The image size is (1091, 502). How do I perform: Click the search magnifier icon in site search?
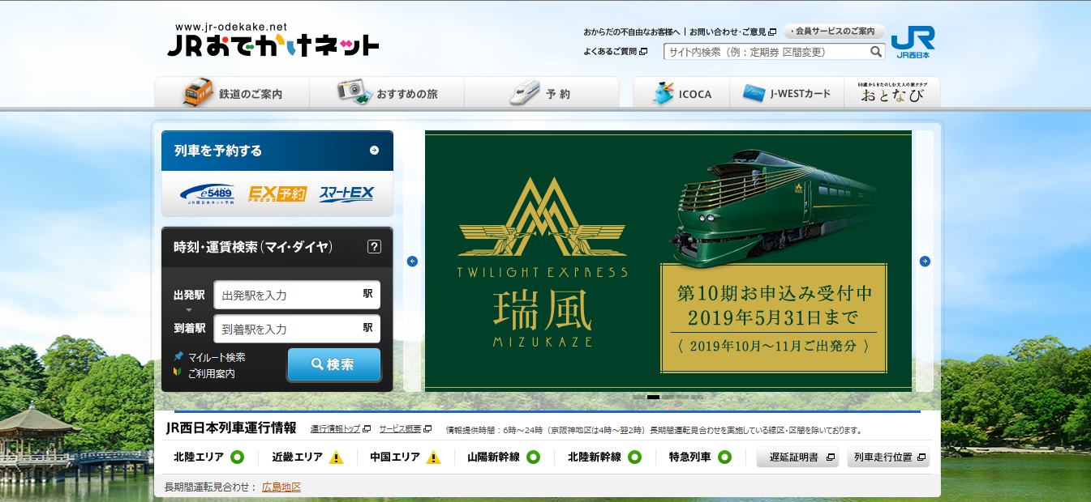(876, 52)
